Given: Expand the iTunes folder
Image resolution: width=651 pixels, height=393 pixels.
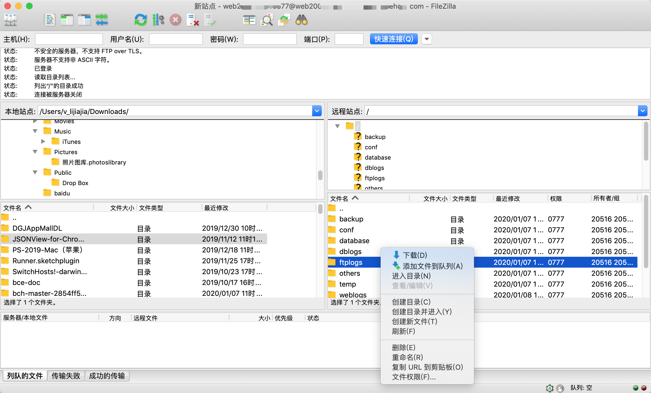Looking at the screenshot, I should (x=43, y=141).
